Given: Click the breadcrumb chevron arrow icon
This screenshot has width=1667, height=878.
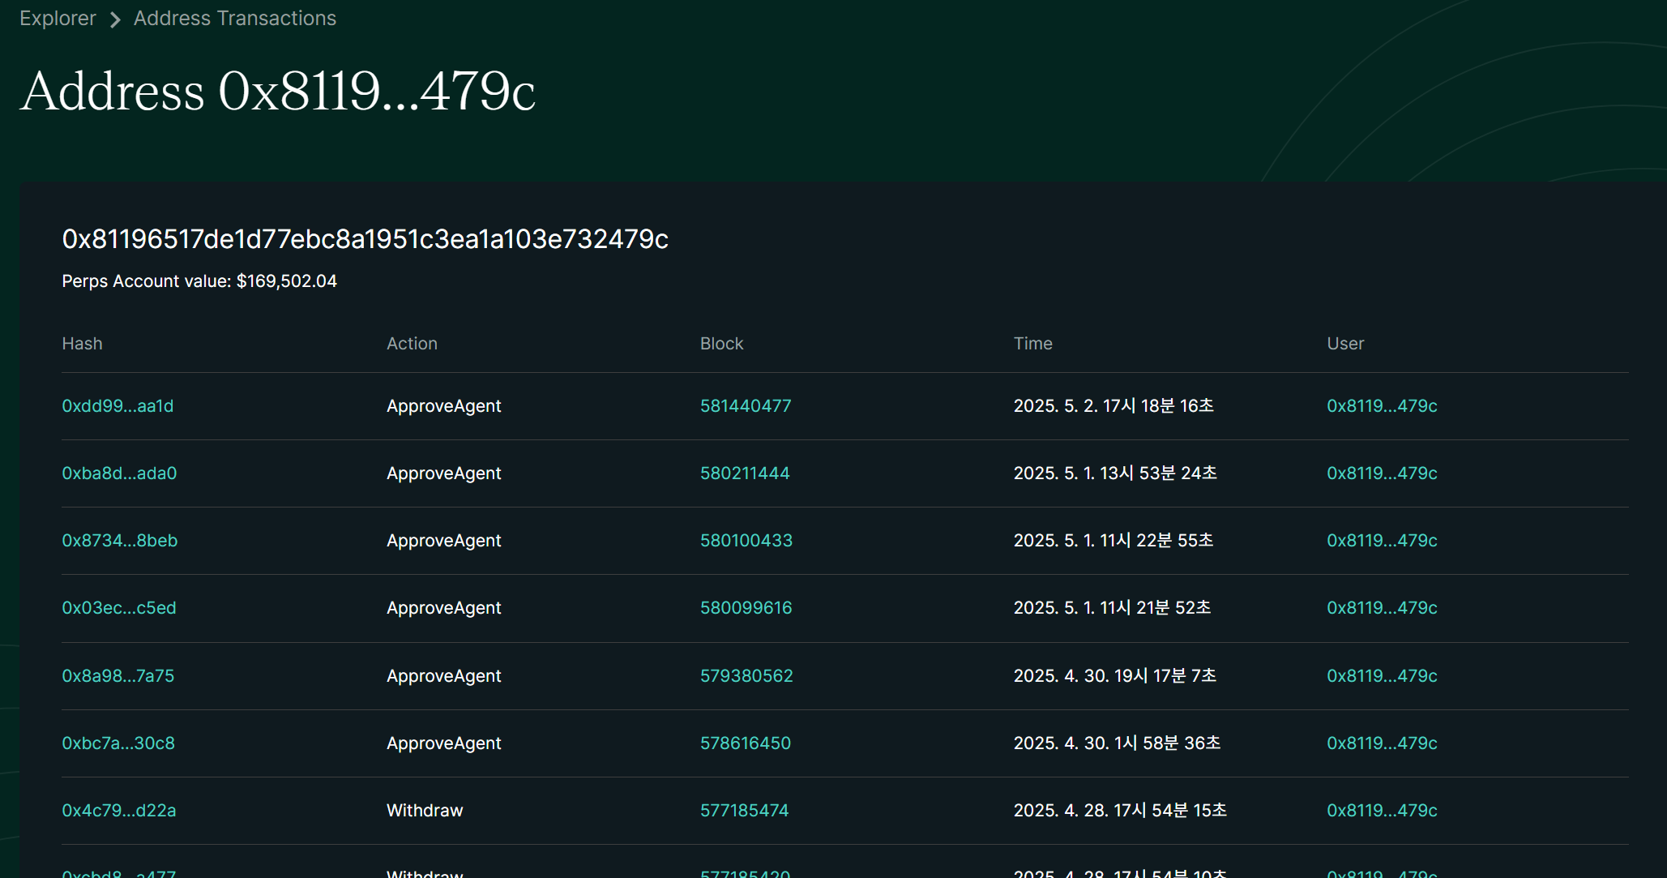Looking at the screenshot, I should 115,19.
